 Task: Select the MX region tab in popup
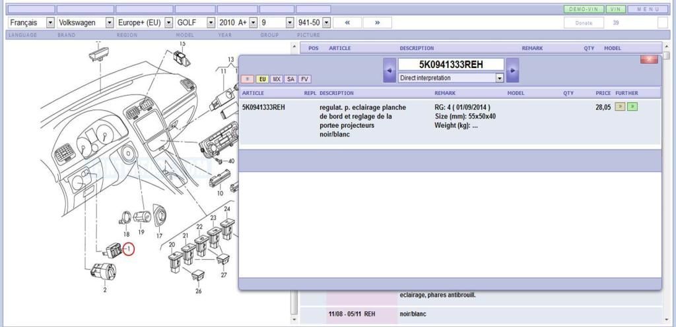click(x=277, y=79)
